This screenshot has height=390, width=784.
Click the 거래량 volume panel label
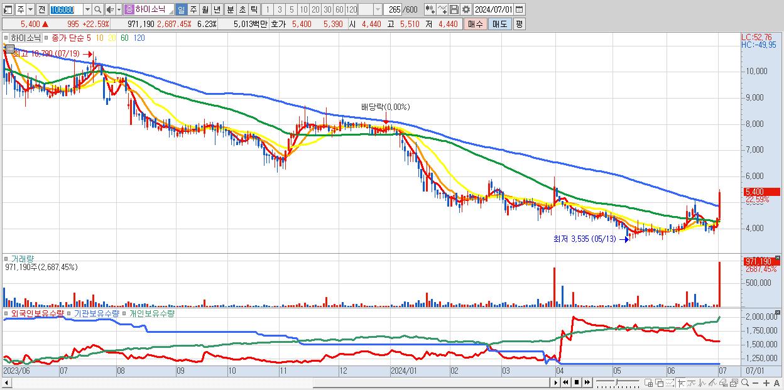tap(23, 258)
